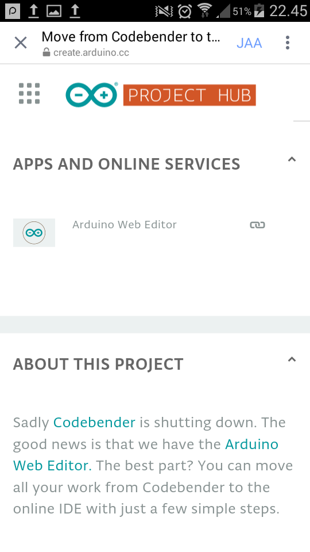310x552 pixels.
Task: Tap the JAA share button
Action: [249, 43]
